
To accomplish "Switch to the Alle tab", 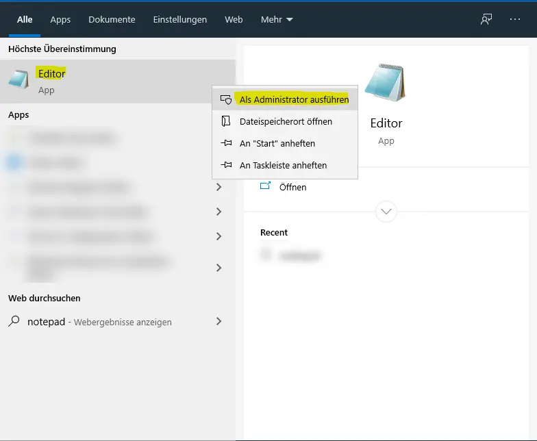I will point(25,19).
